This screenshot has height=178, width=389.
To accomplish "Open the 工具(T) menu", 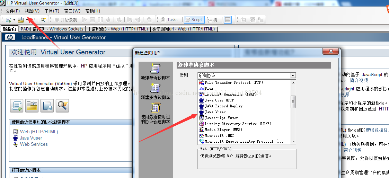I will point(52,11).
